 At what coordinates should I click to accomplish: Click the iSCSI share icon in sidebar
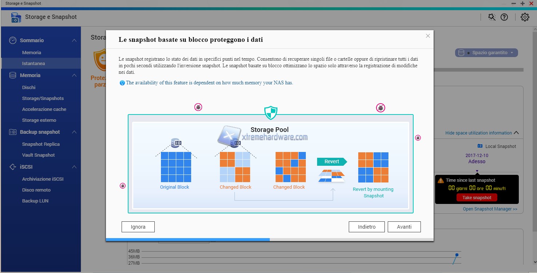[13, 167]
